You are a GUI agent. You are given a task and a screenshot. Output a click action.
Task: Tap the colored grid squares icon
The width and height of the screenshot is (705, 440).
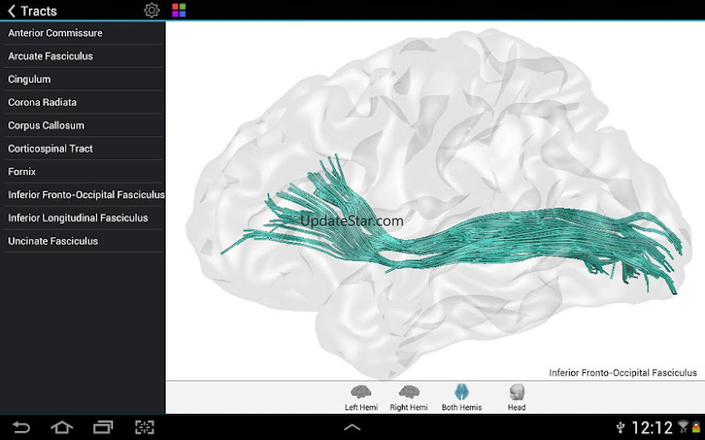tap(179, 11)
